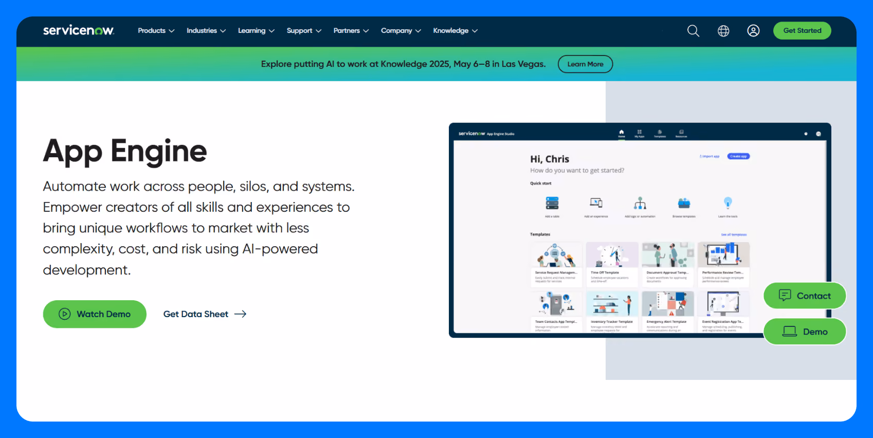Image resolution: width=873 pixels, height=438 pixels.
Task: Click Learn More in the Knowledge 2025 banner
Action: point(585,64)
